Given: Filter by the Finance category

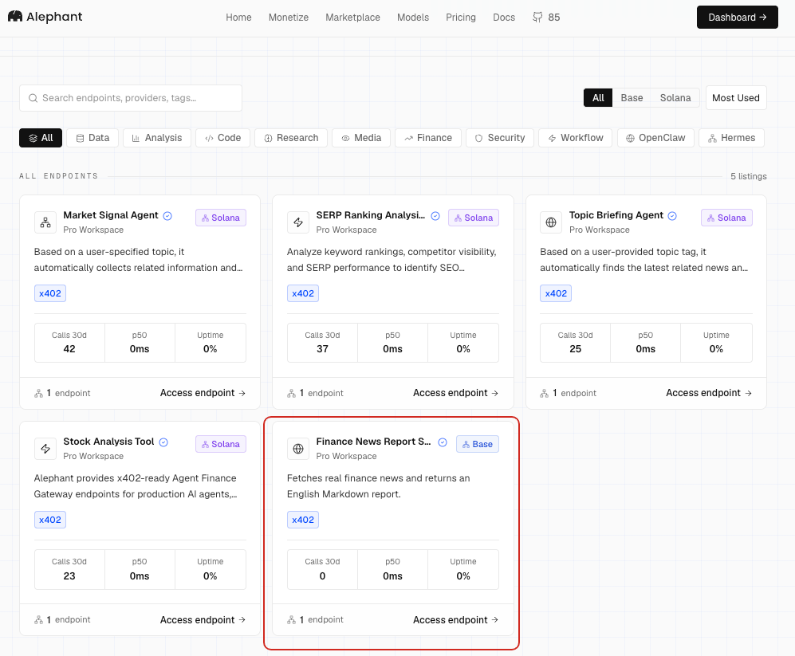Looking at the screenshot, I should (428, 138).
